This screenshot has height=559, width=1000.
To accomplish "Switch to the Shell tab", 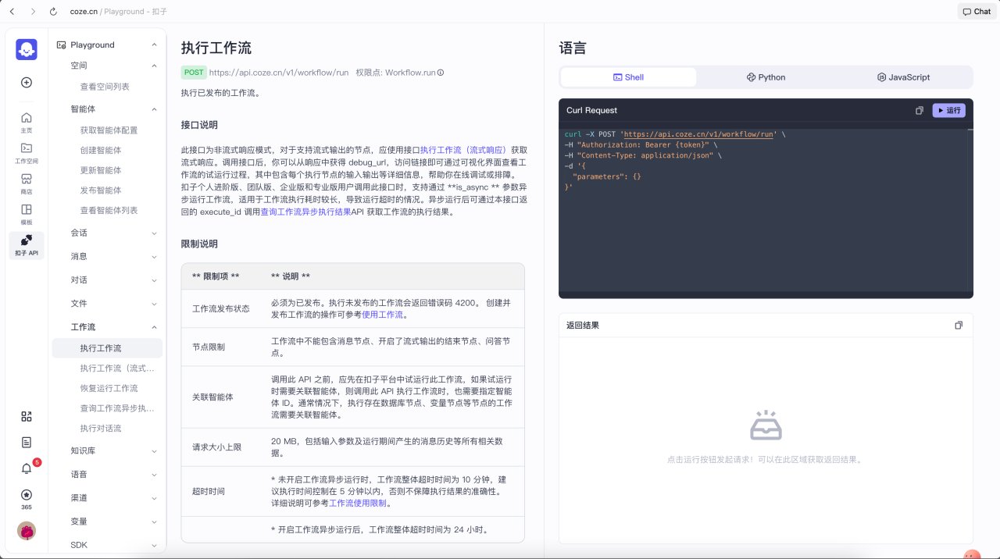I will coord(628,77).
